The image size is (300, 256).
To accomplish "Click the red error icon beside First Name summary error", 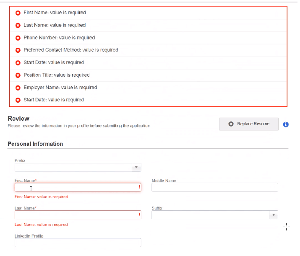I will click(x=18, y=13).
